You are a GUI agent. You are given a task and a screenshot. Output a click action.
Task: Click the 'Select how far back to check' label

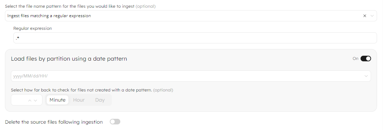pos(92,90)
